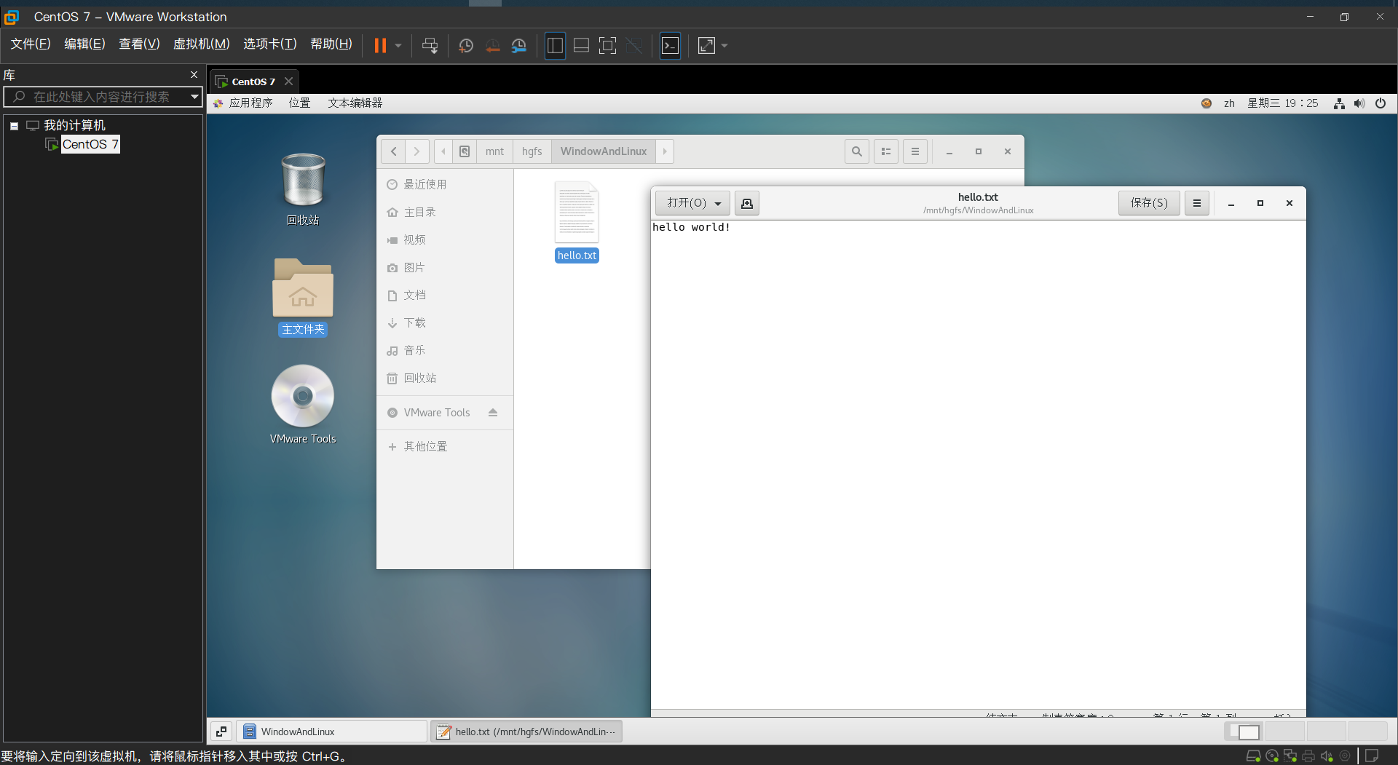Click the path bar left scroll arrow

coord(443,151)
